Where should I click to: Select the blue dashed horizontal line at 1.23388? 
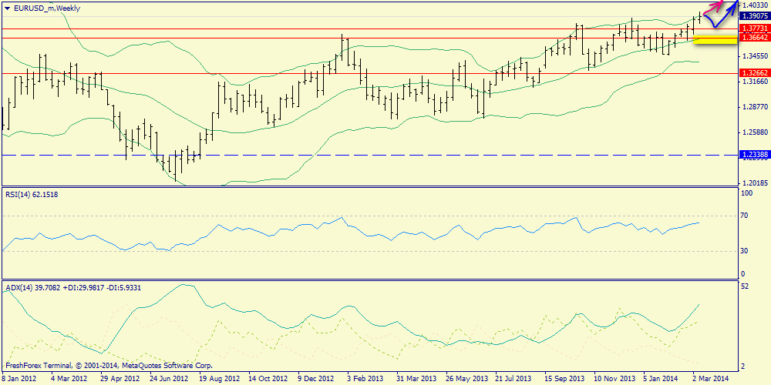point(370,155)
